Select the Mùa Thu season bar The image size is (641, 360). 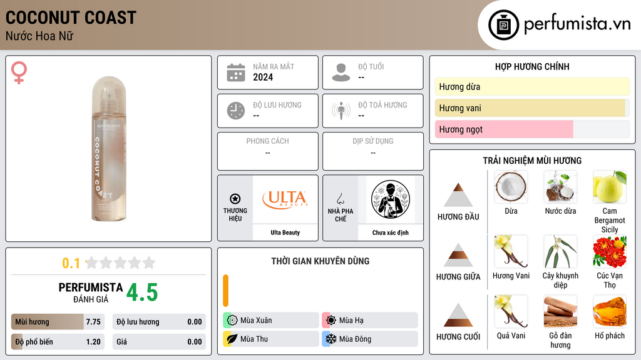[270, 339]
